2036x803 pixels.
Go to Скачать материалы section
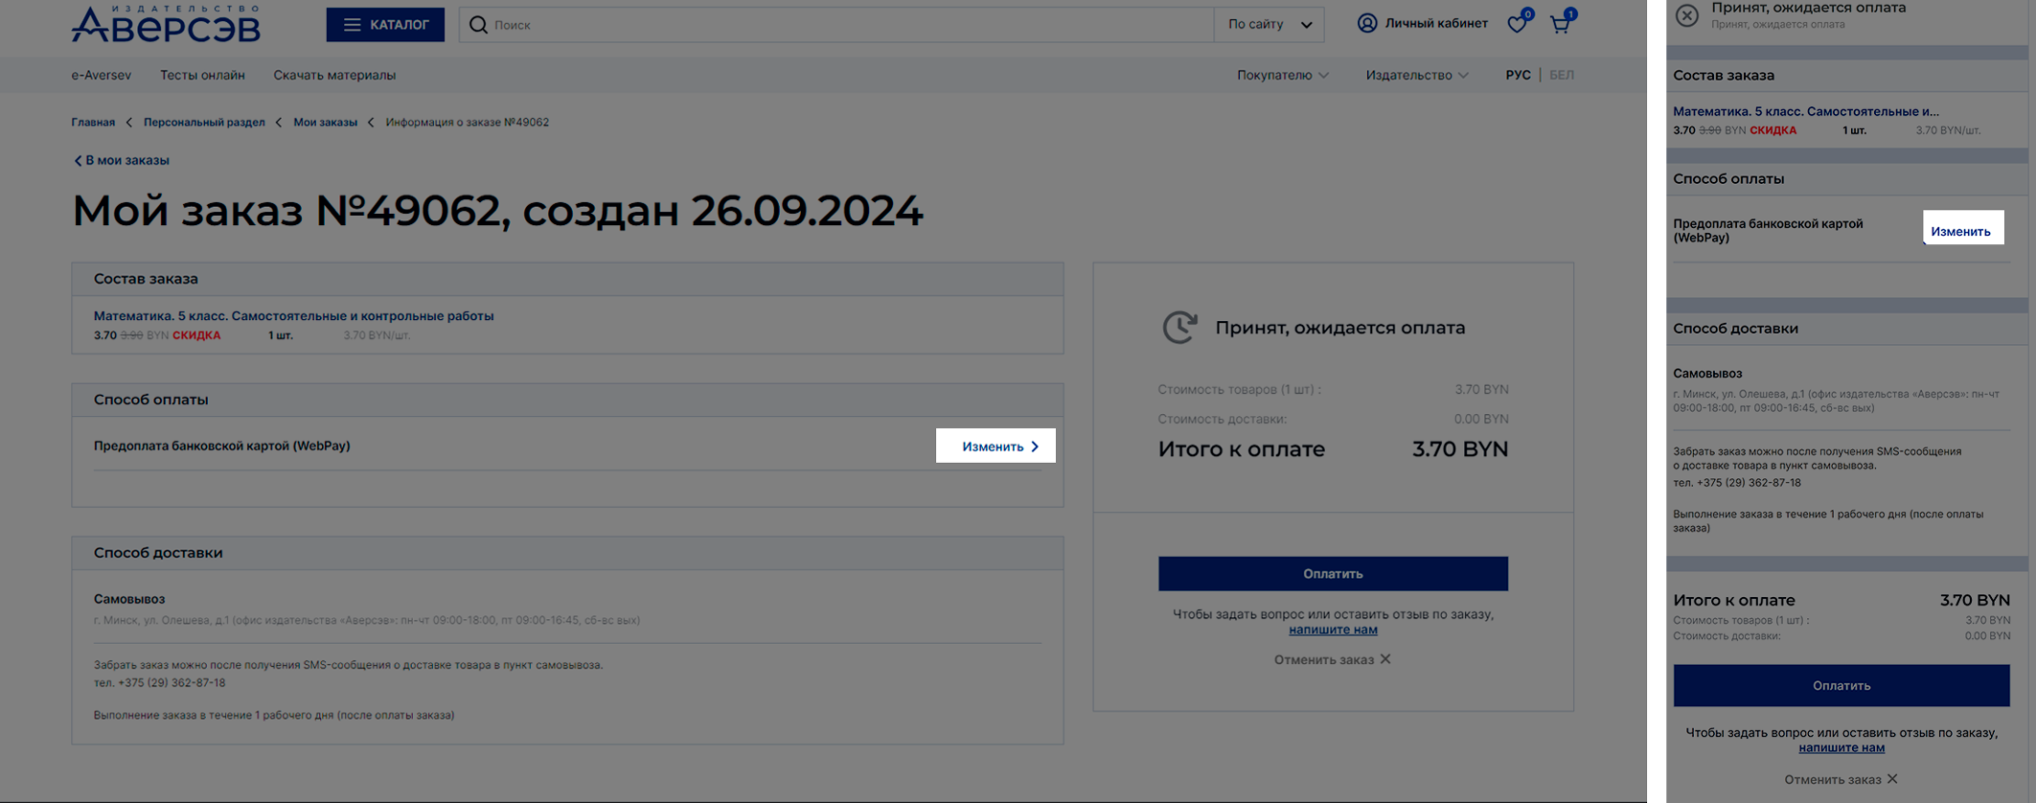[334, 75]
